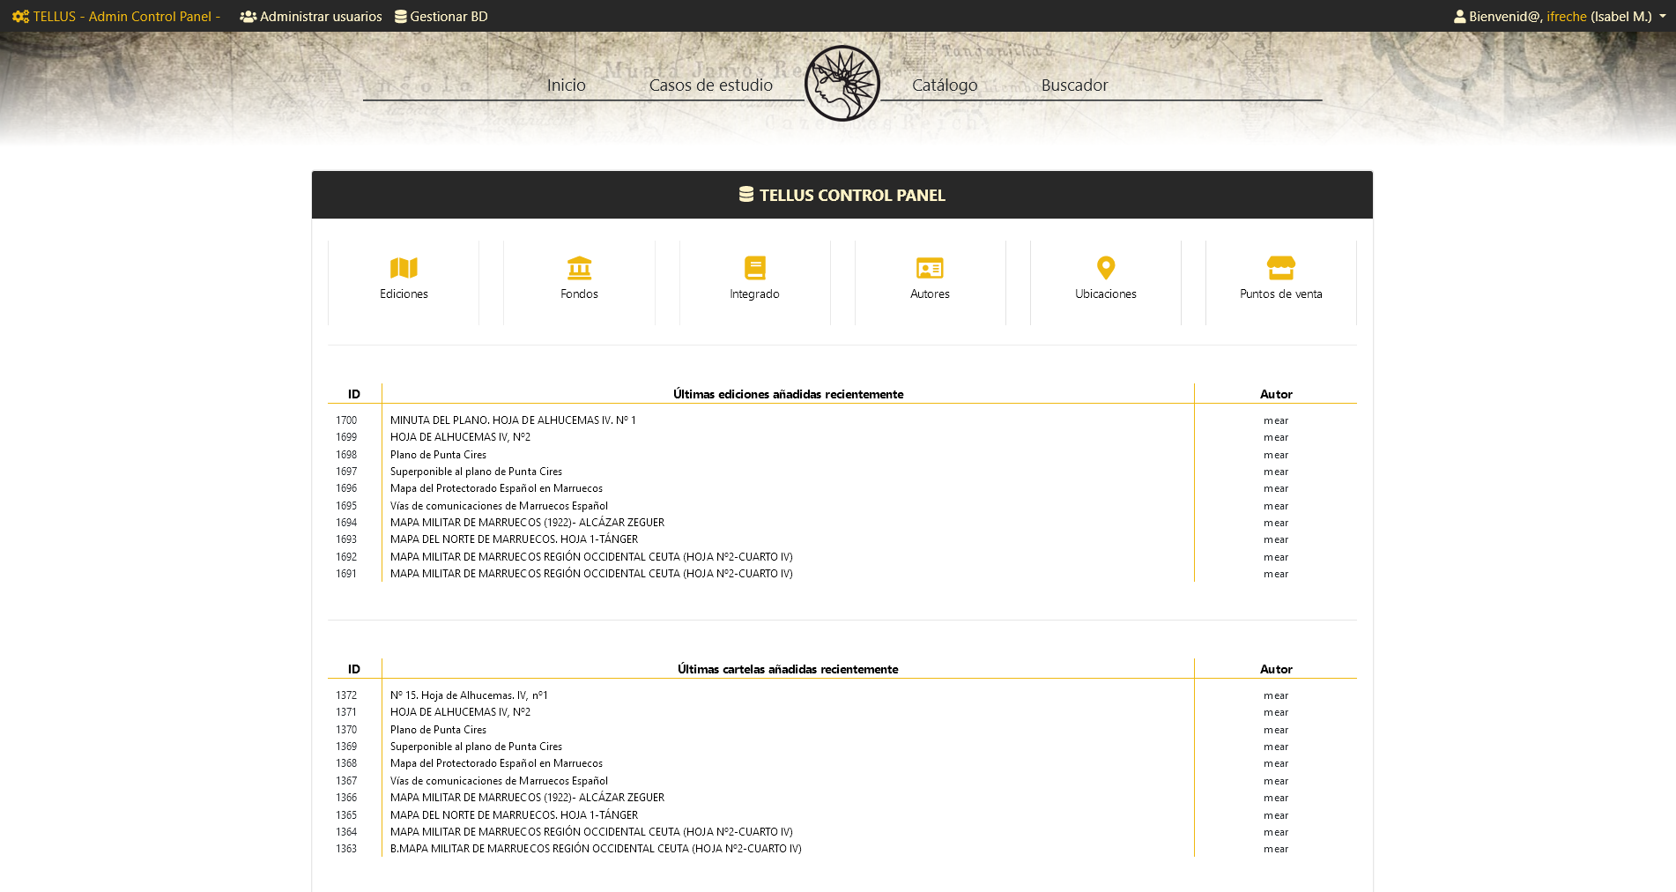Click the database icon in TELLUS CONTROL PANEL header
The width and height of the screenshot is (1676, 892).
click(746, 195)
